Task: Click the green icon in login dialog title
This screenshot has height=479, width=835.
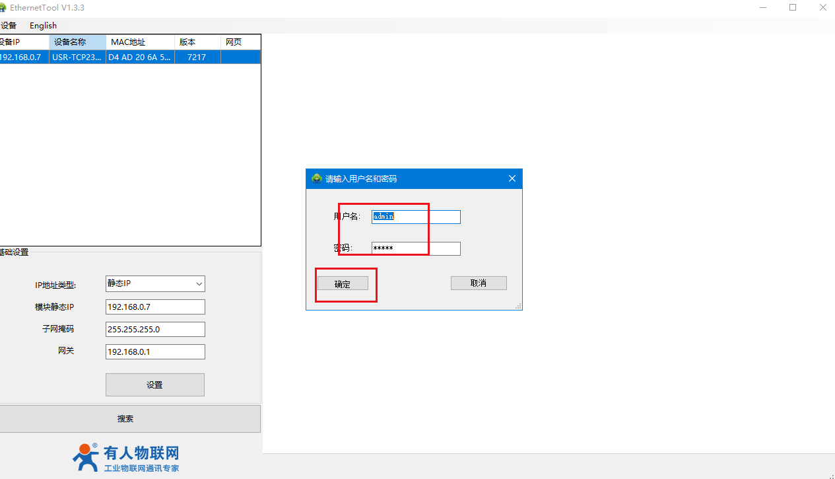Action: [x=317, y=179]
